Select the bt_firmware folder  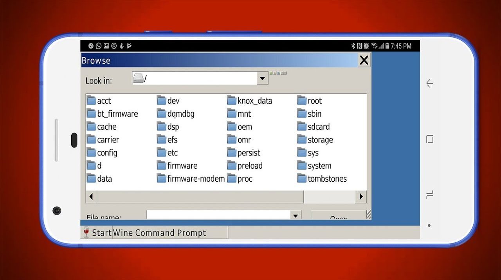tap(117, 114)
